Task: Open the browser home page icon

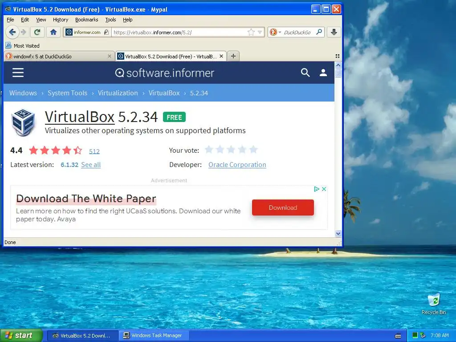Action: click(x=53, y=32)
